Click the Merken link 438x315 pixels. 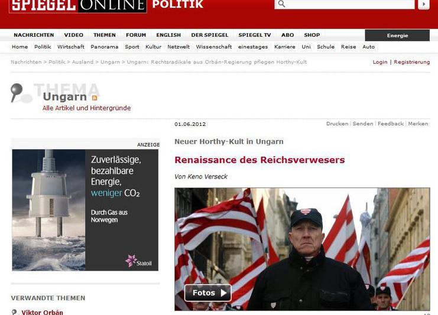(x=418, y=124)
